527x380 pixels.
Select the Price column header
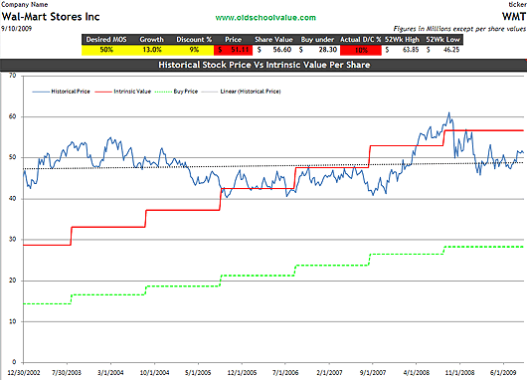click(234, 40)
